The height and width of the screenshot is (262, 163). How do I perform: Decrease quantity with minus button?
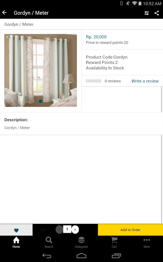tap(59, 230)
